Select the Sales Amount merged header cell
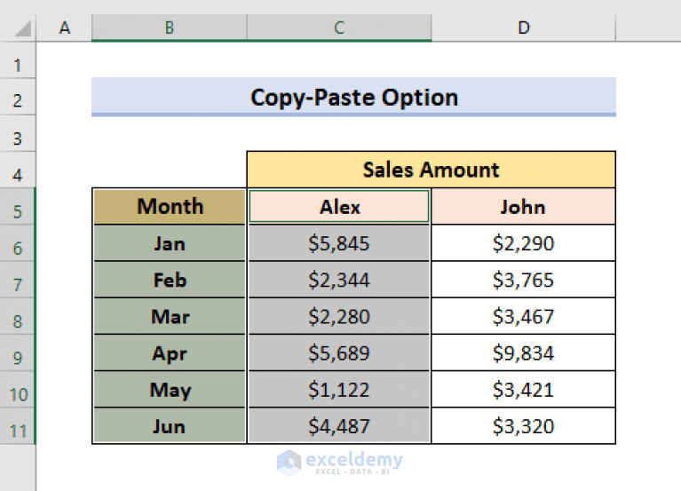Screen dimensions: 681x491 pos(431,170)
